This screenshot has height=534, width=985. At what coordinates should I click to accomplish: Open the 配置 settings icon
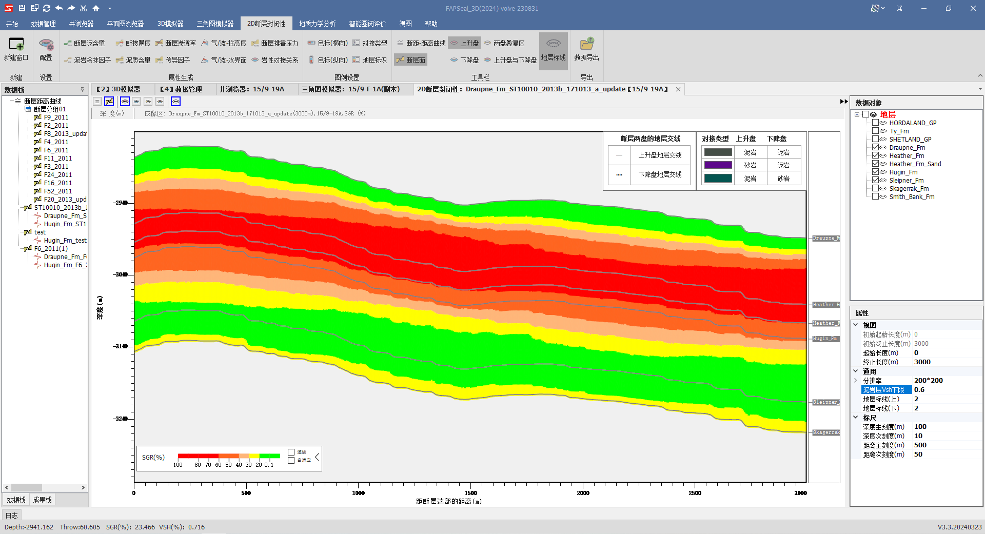coord(46,46)
